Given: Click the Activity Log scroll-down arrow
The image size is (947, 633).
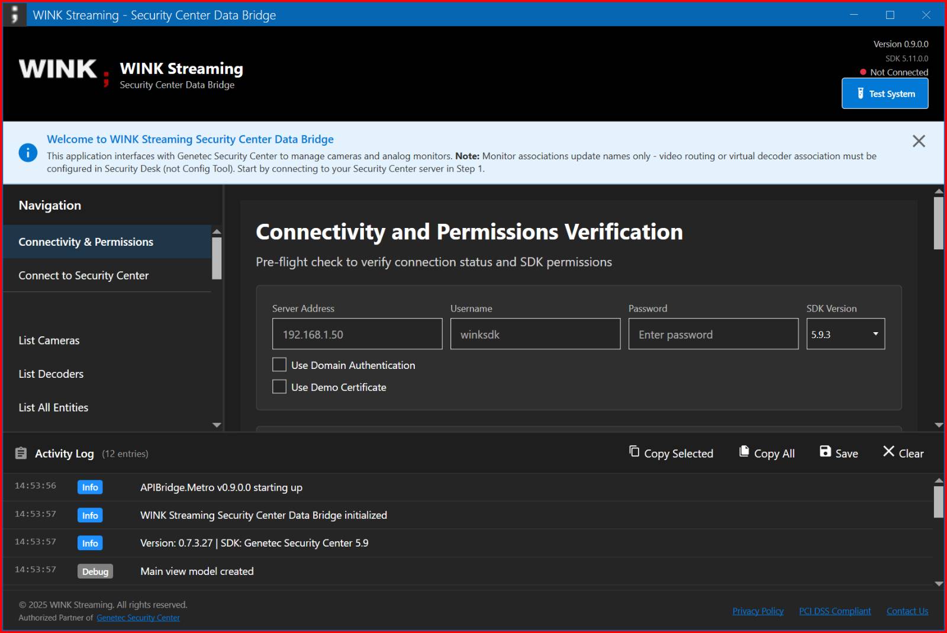Looking at the screenshot, I should (x=939, y=584).
